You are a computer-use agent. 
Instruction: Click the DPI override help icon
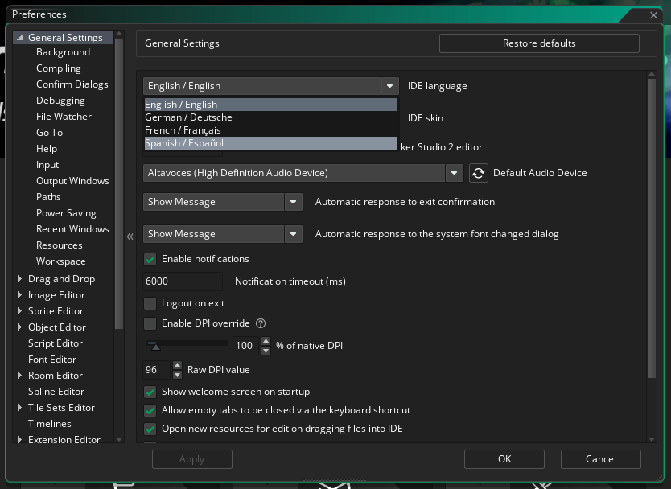(261, 323)
